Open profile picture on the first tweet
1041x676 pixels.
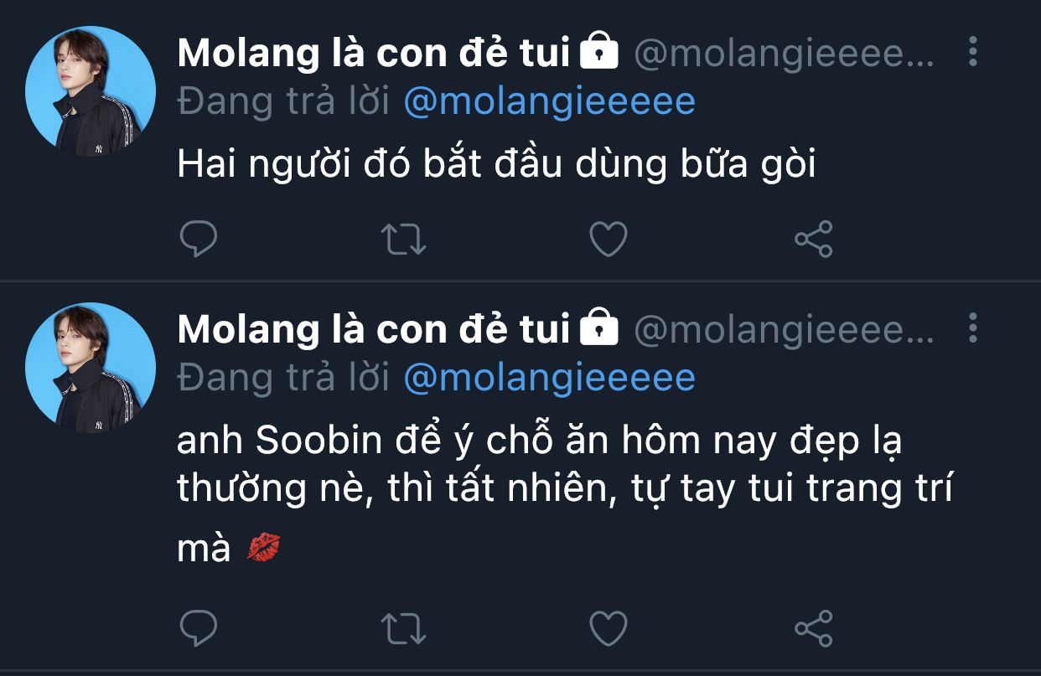[91, 91]
